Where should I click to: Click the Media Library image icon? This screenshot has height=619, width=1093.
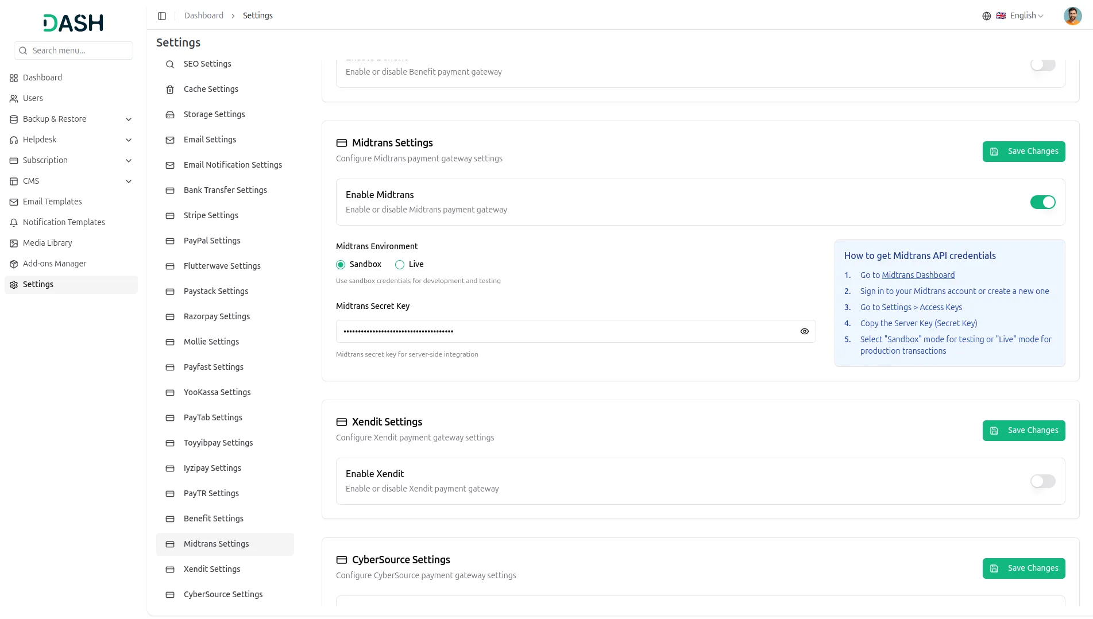[x=14, y=243]
